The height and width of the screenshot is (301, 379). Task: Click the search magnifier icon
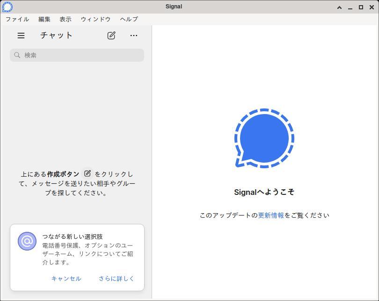pos(17,55)
